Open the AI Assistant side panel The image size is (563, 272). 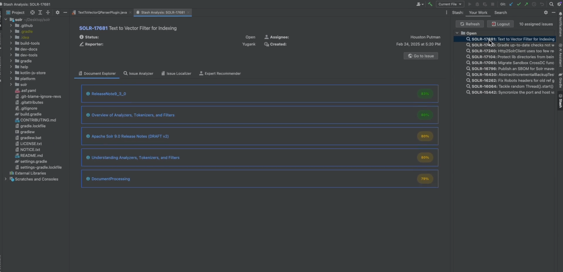(560, 55)
